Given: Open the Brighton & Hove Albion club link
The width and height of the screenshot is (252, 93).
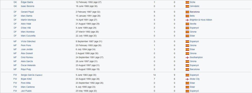Looking at the screenshot, I should pos(201,20).
